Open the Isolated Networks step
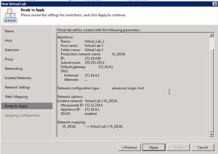The image size is (218, 154). tap(18, 78)
